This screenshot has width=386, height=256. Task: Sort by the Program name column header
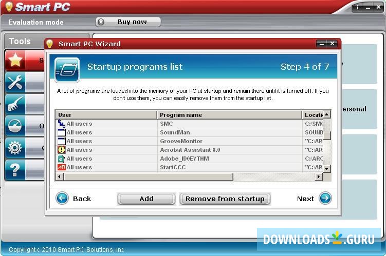229,115
